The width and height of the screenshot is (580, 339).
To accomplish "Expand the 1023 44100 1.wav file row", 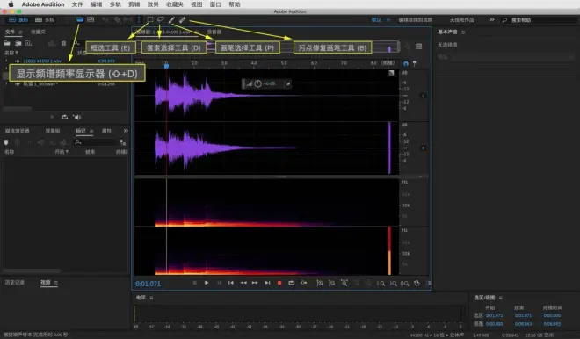I will 6,61.
